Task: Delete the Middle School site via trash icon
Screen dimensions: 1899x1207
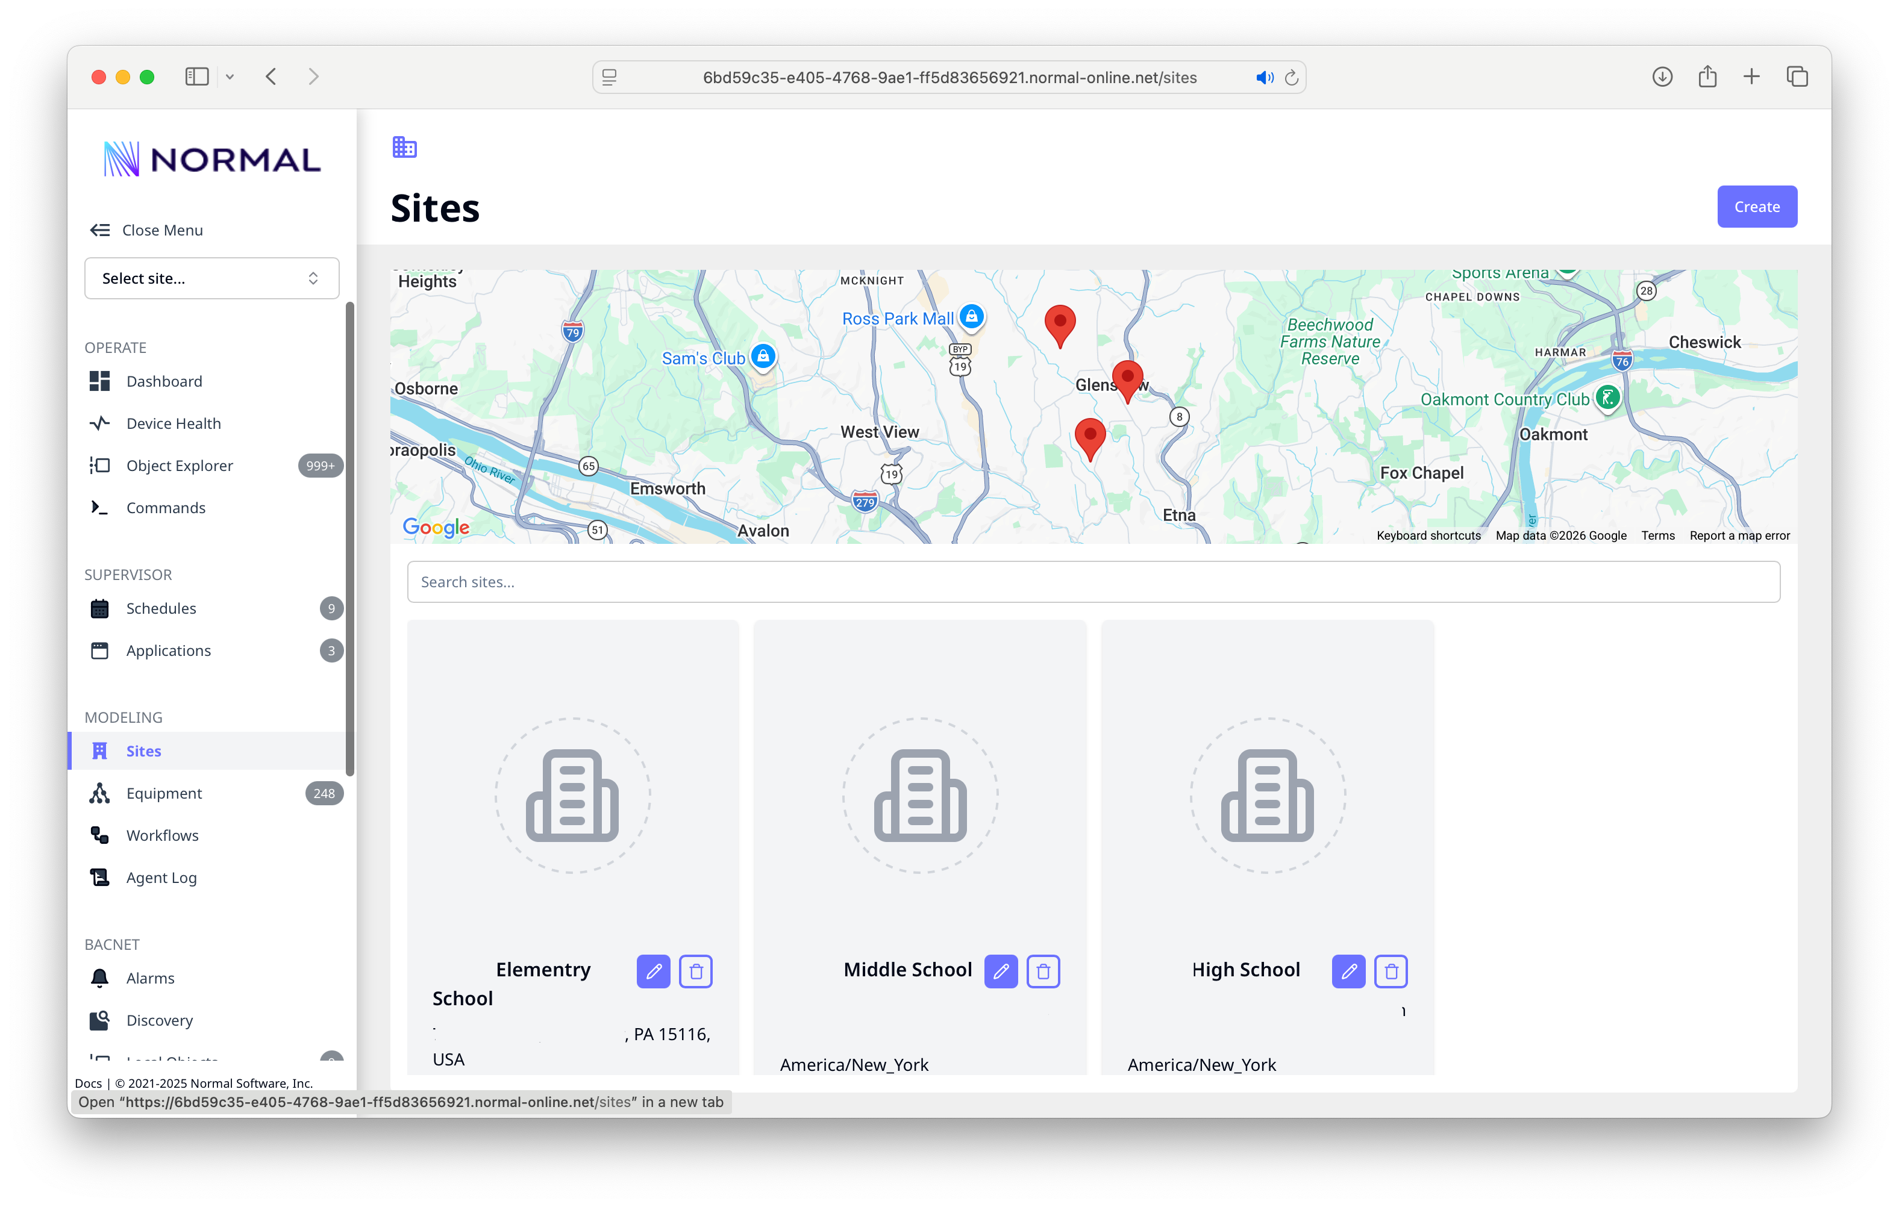Action: coord(1042,972)
